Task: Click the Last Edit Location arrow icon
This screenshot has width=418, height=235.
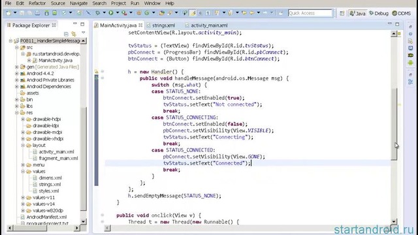Action: click(244, 13)
